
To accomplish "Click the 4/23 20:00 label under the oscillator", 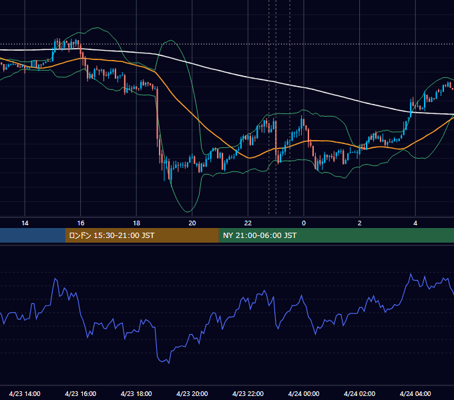I will pos(192,393).
